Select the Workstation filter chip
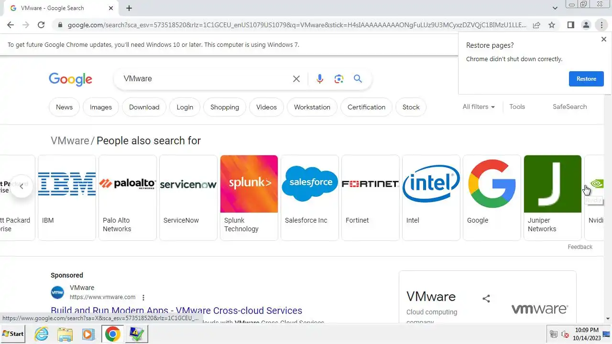The image size is (612, 344). [312, 107]
